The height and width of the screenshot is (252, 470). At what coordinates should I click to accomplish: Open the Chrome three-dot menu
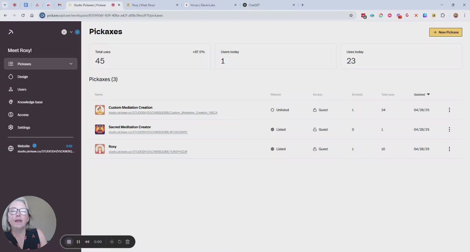pos(465,15)
